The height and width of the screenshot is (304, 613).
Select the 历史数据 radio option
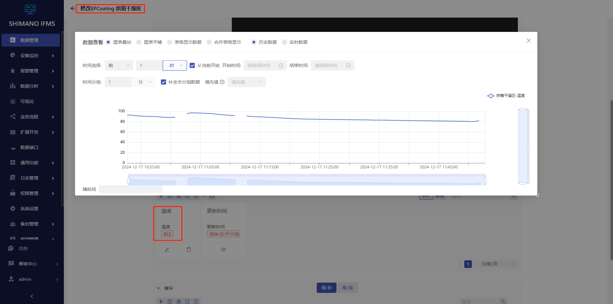[x=254, y=42]
